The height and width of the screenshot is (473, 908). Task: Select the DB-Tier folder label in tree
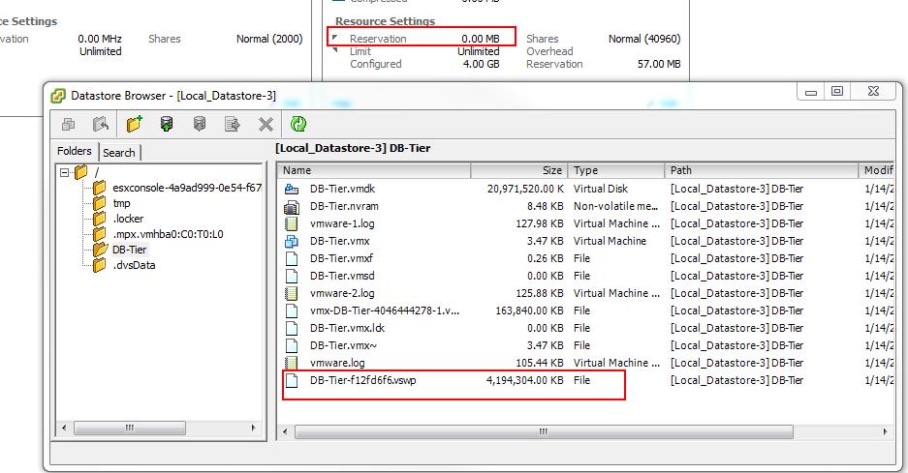[x=129, y=250]
